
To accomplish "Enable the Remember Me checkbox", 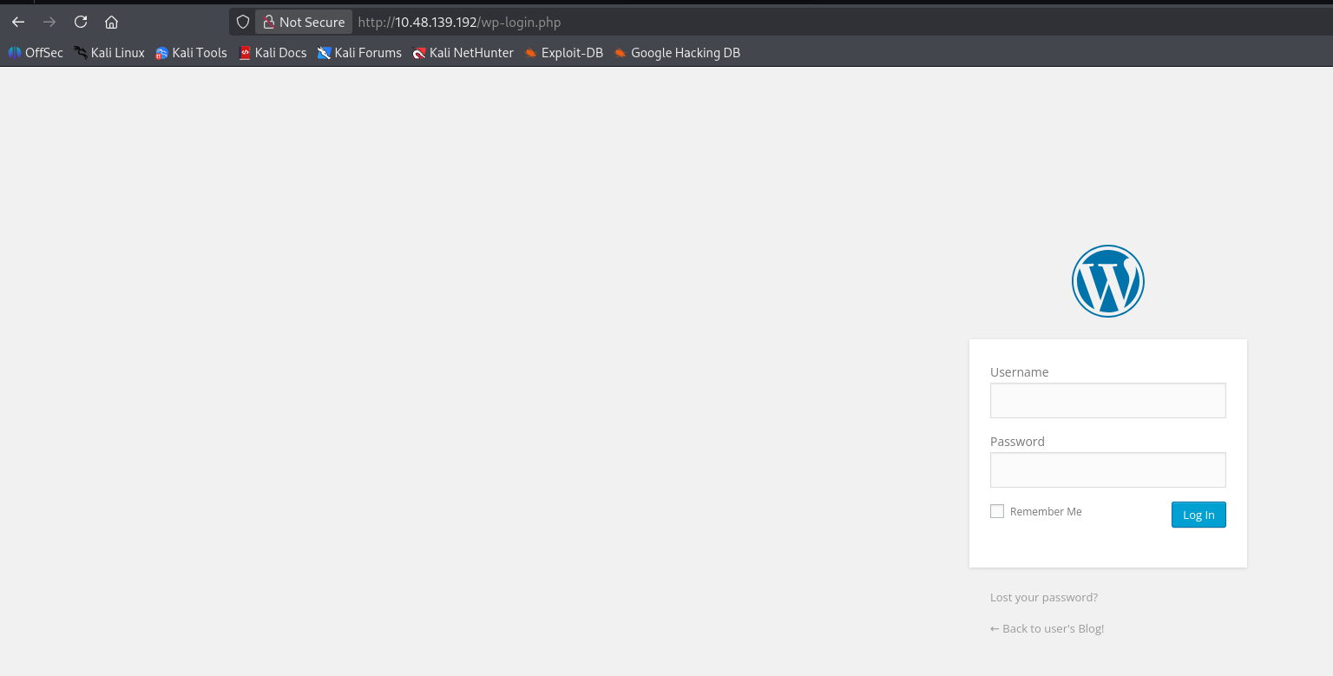I will tap(997, 511).
